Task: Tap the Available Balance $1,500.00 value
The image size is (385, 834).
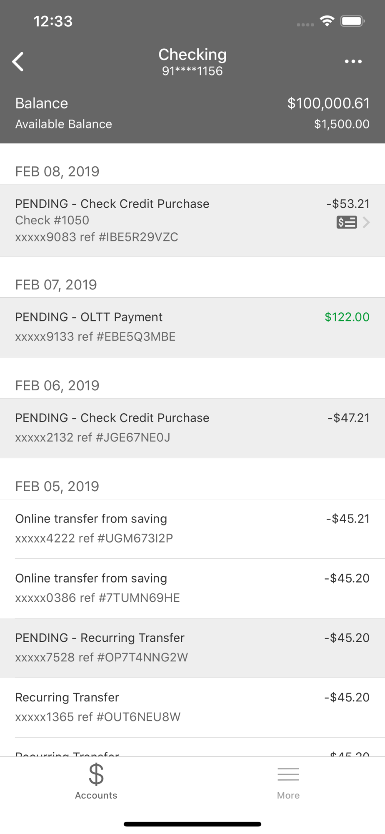Action: 342,124
